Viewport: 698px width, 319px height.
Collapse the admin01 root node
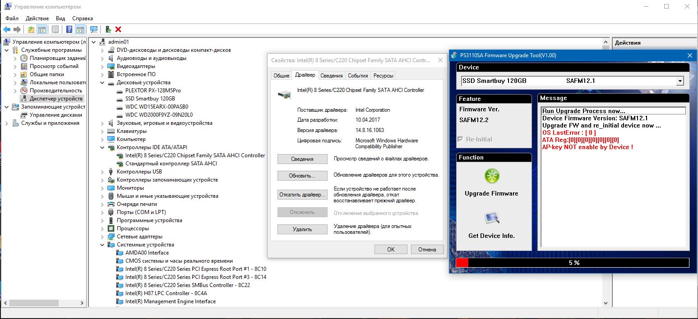tap(94, 42)
